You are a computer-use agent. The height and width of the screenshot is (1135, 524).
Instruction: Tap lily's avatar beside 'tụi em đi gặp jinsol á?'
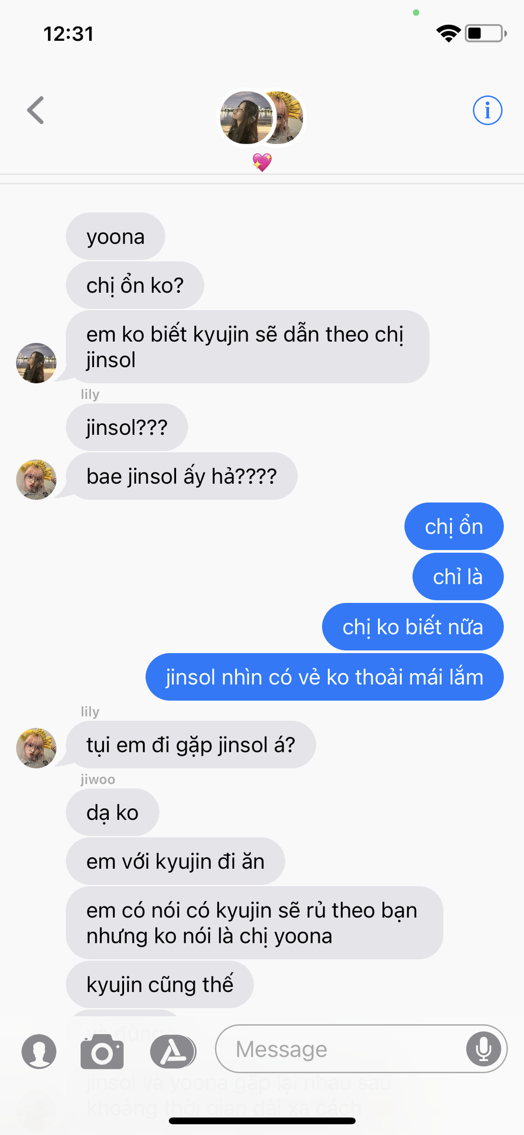[36, 748]
